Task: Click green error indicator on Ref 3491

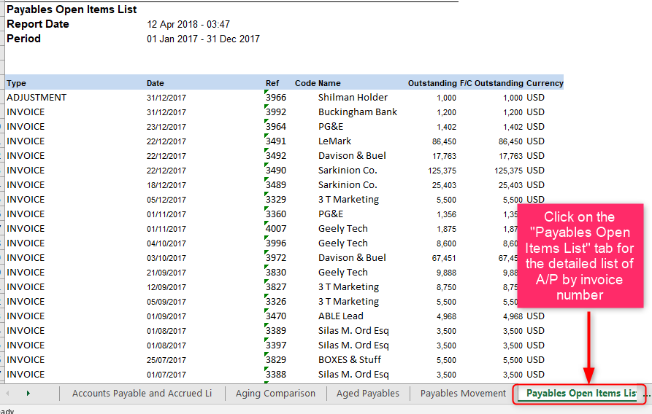Action: point(266,136)
